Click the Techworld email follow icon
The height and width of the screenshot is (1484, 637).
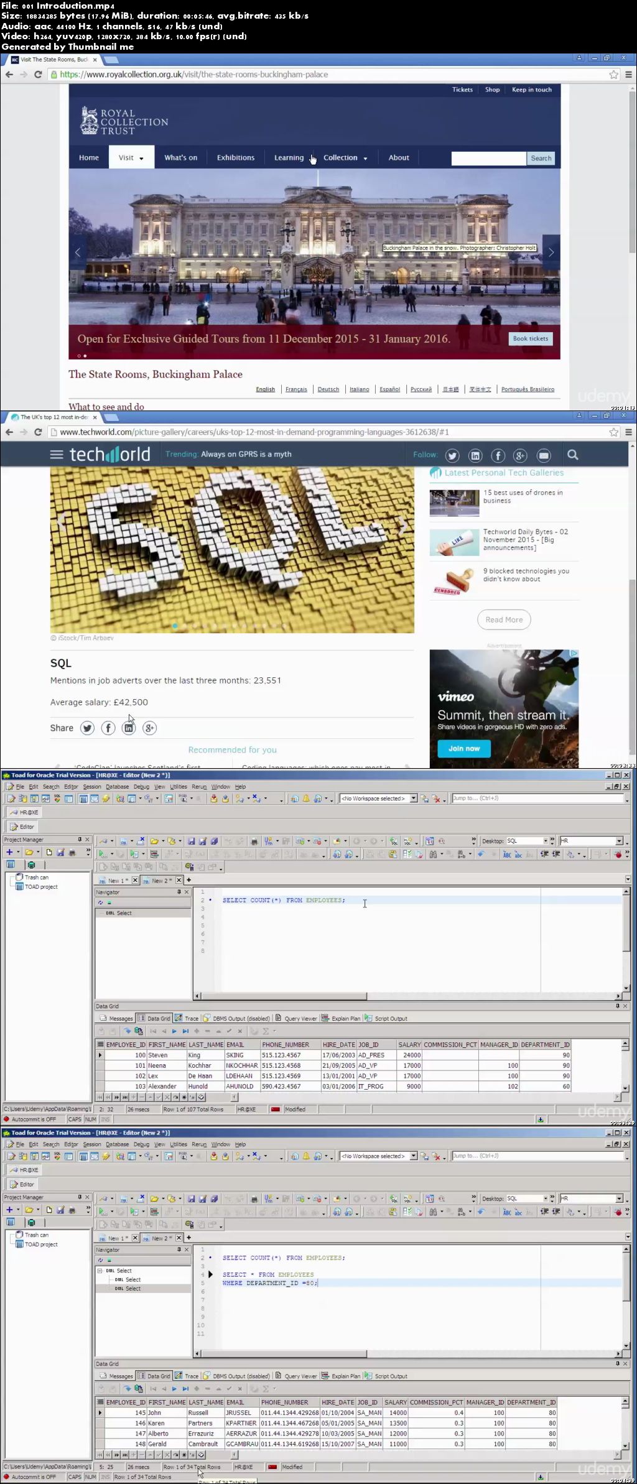(544, 456)
